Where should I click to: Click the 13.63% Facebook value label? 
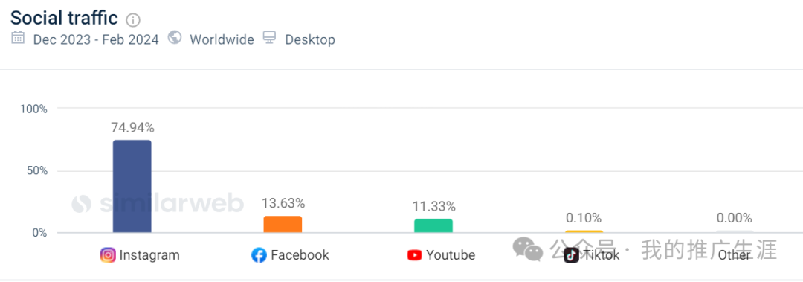point(283,204)
